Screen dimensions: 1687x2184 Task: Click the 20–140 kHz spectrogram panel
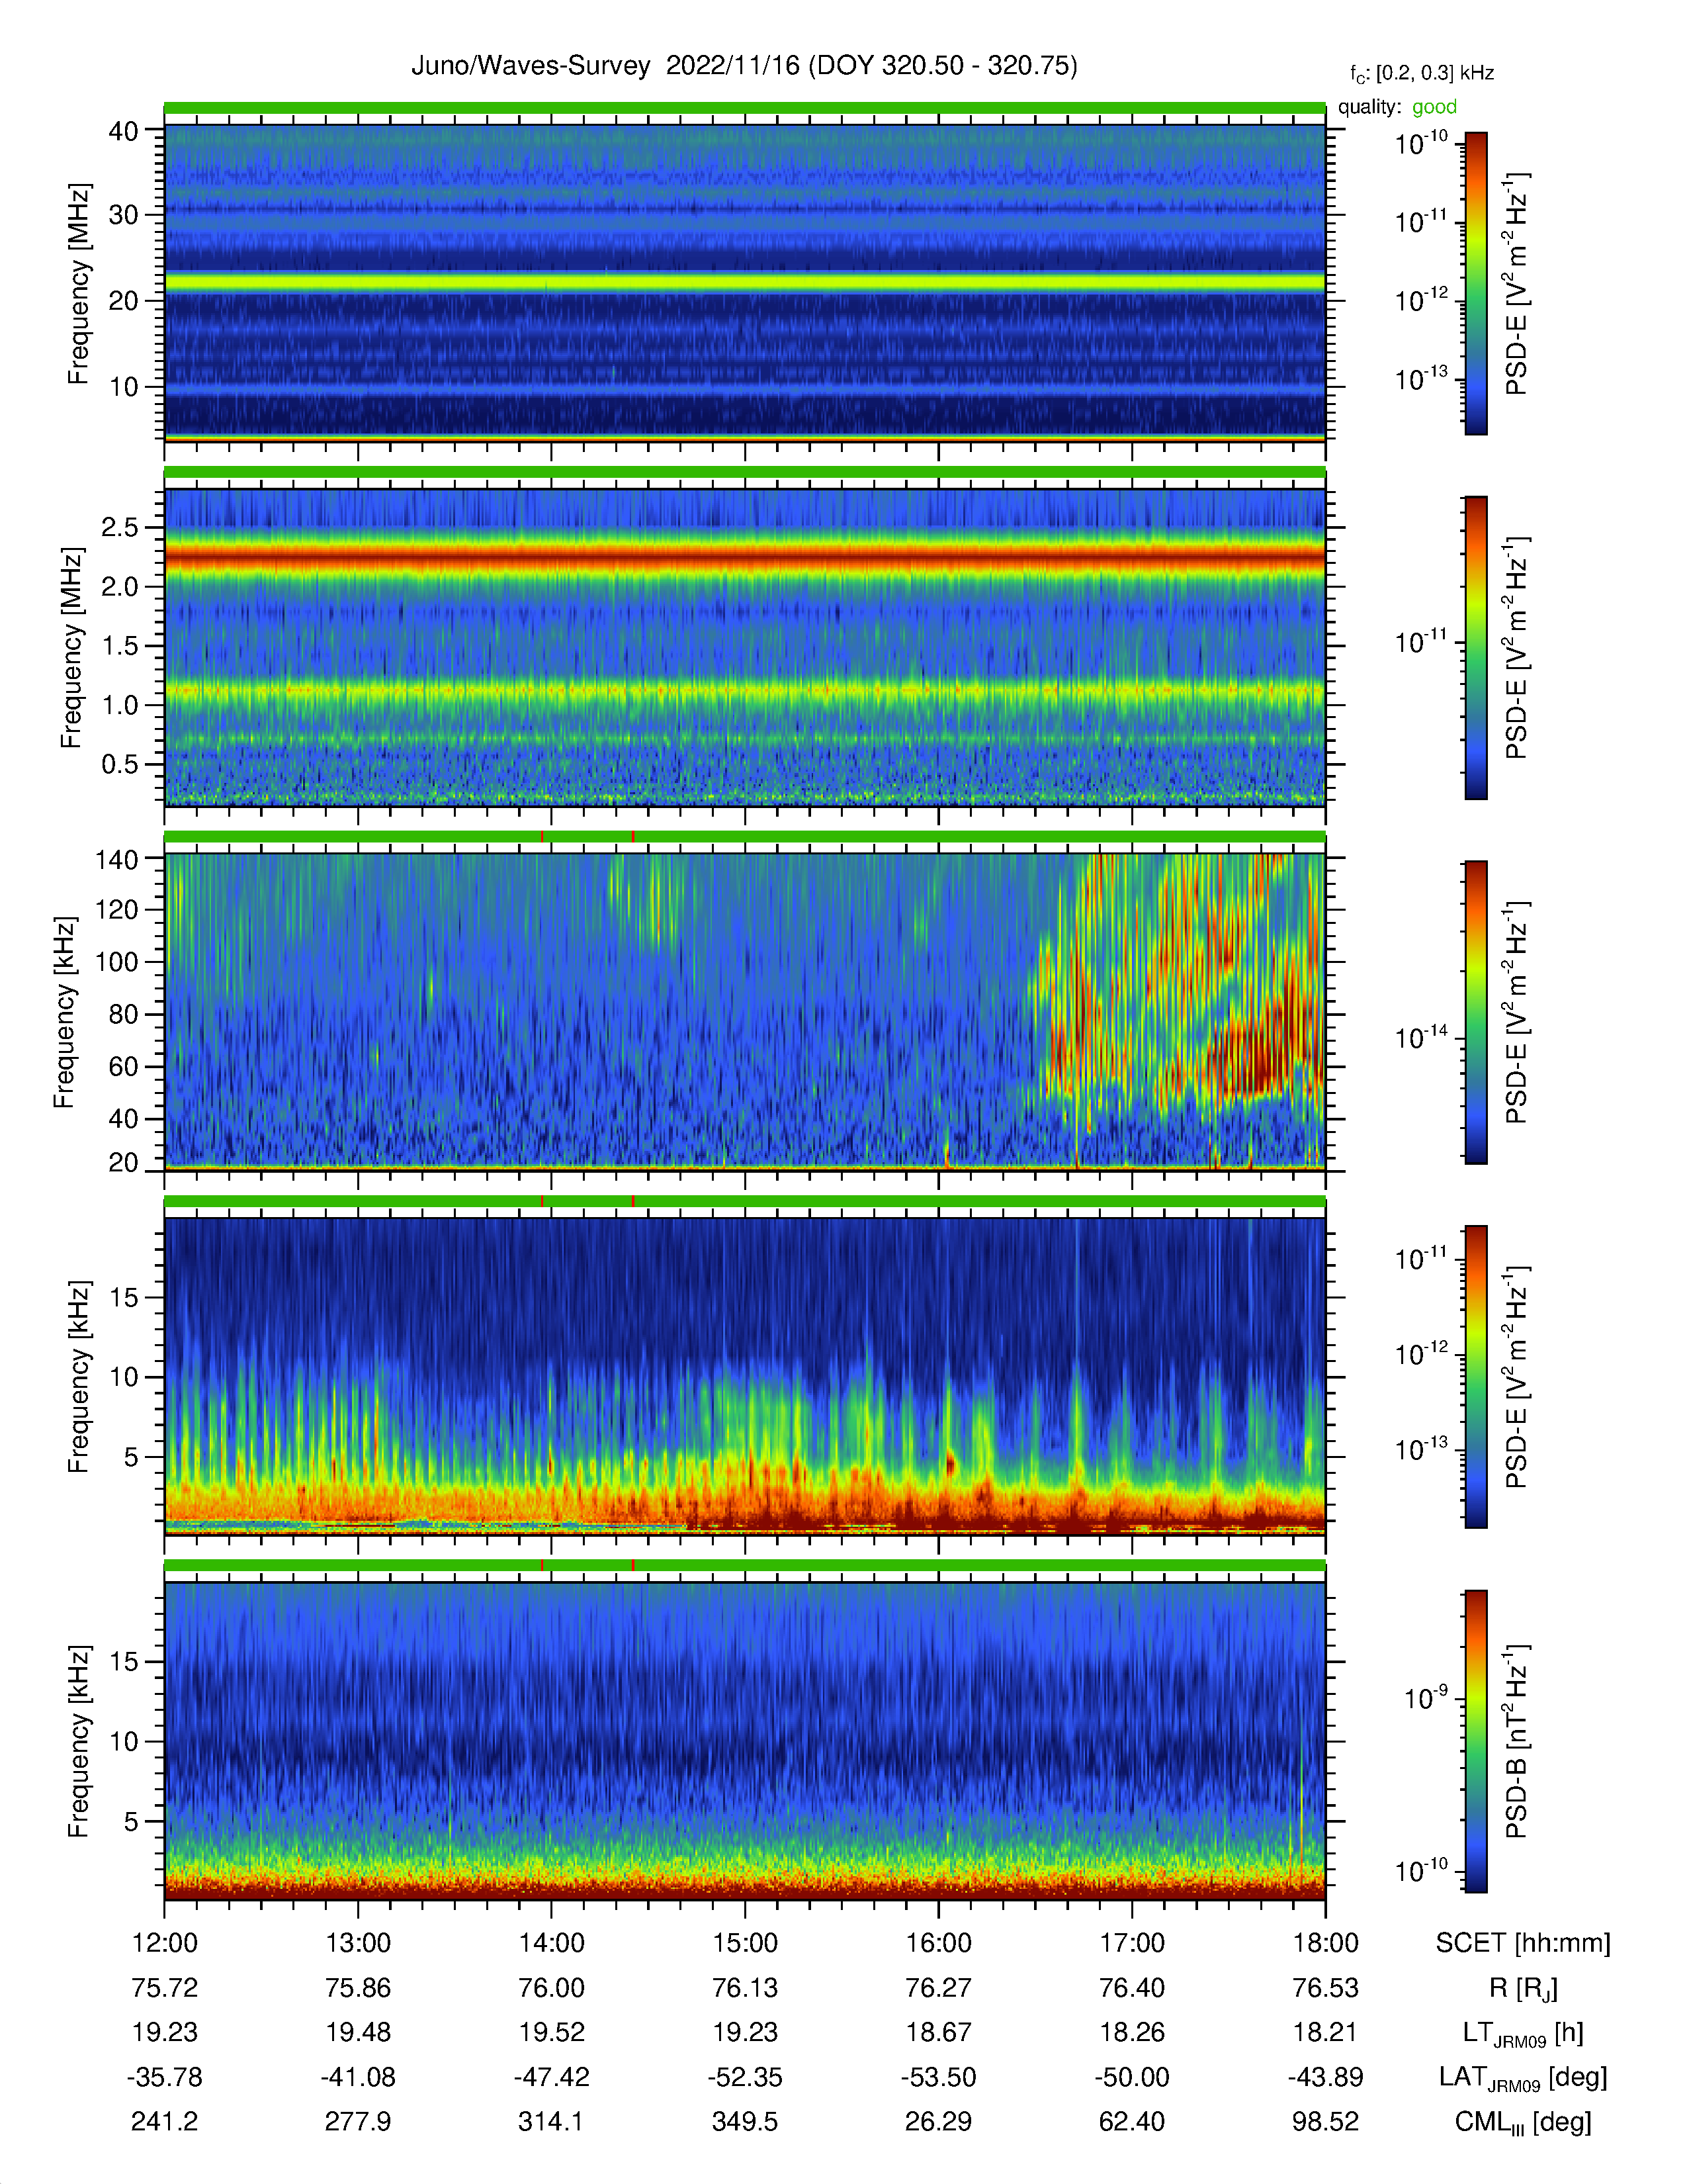coord(744,1011)
